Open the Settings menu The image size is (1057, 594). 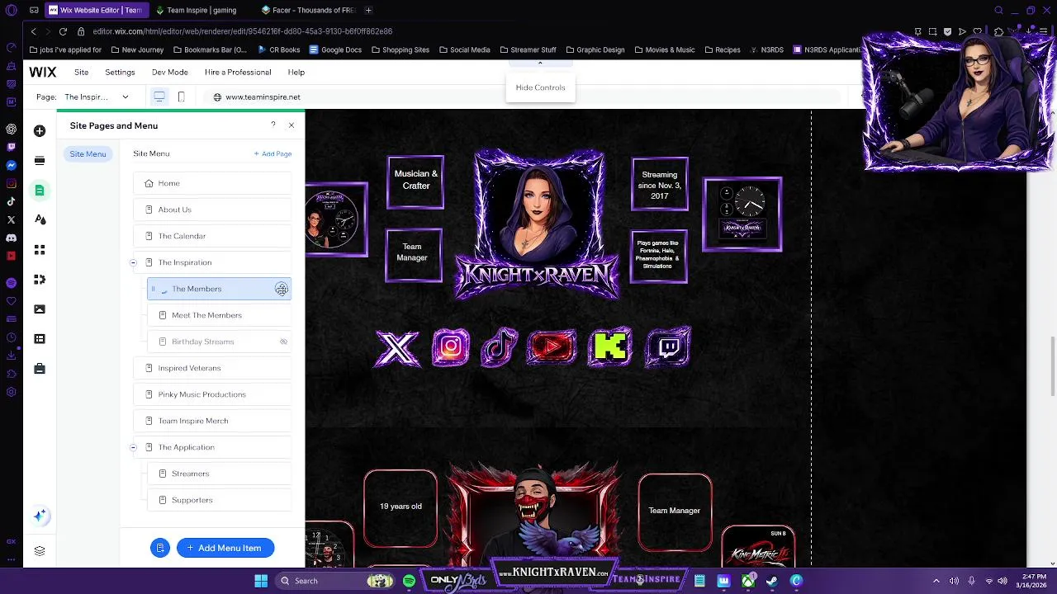click(120, 73)
